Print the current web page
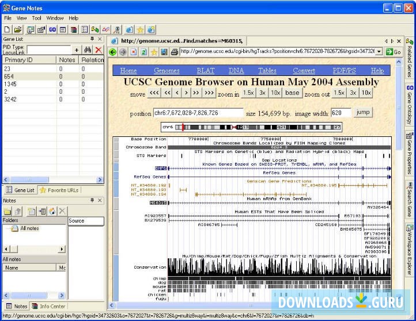 point(175,52)
